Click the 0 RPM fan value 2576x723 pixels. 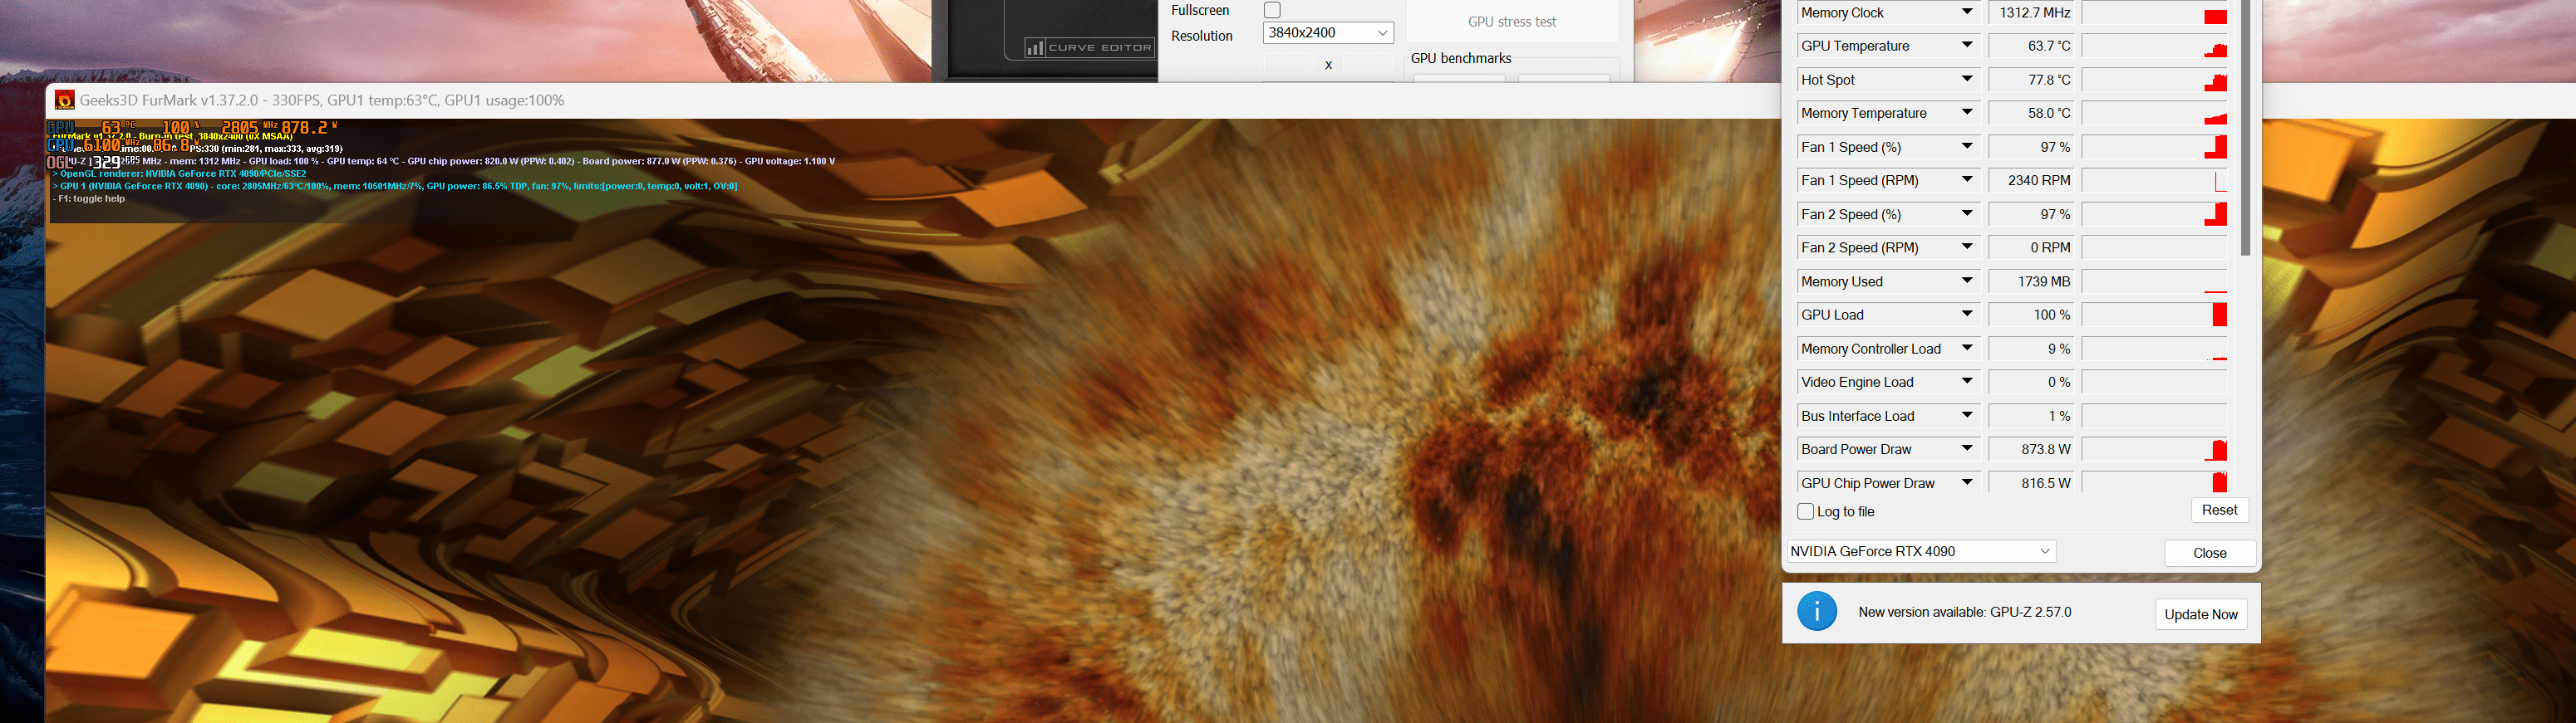pos(2031,247)
